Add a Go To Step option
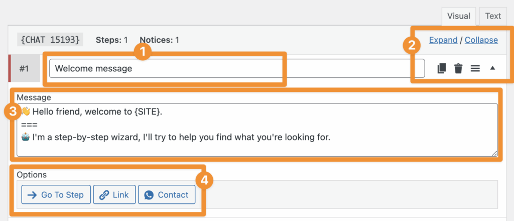514x221 pixels. tap(56, 195)
